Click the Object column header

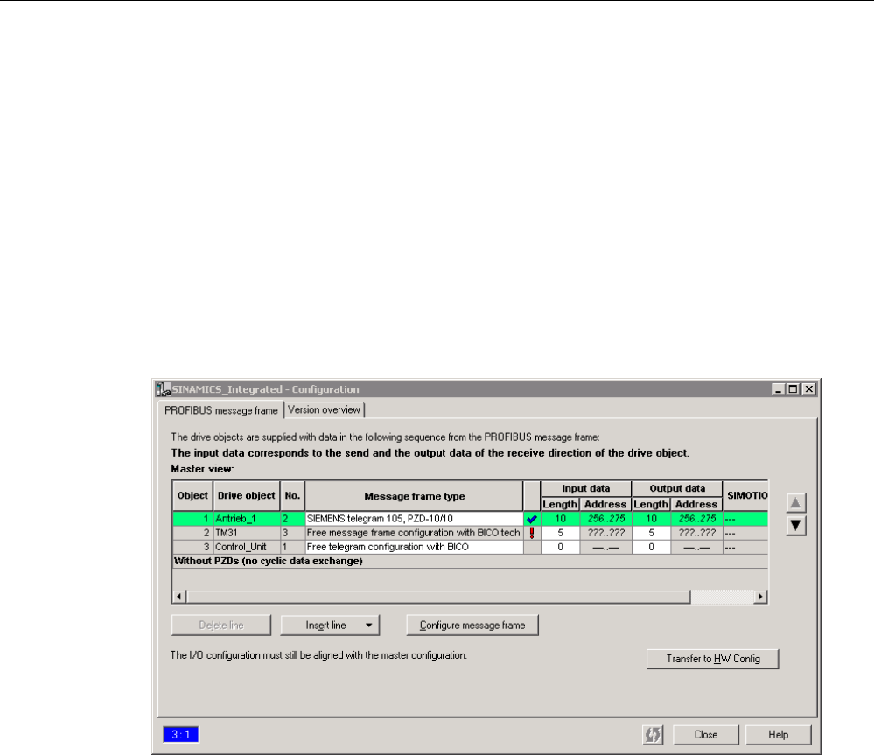tap(192, 496)
